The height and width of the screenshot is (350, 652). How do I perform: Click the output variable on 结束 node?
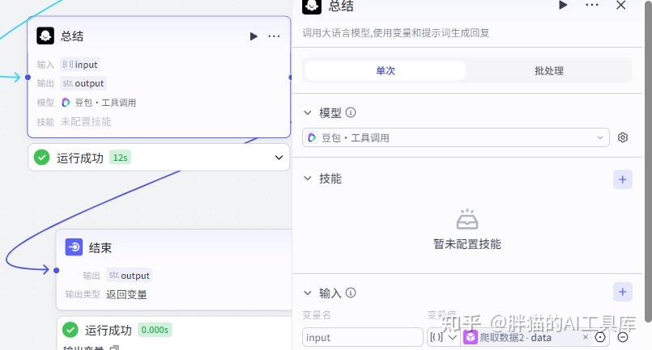click(x=130, y=276)
